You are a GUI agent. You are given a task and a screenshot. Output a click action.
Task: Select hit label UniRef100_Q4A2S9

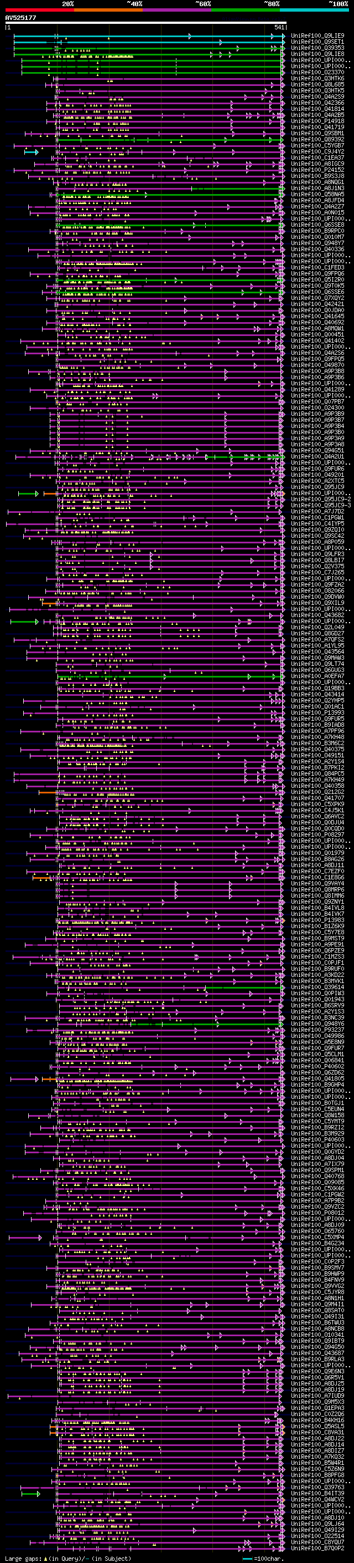coord(317,96)
